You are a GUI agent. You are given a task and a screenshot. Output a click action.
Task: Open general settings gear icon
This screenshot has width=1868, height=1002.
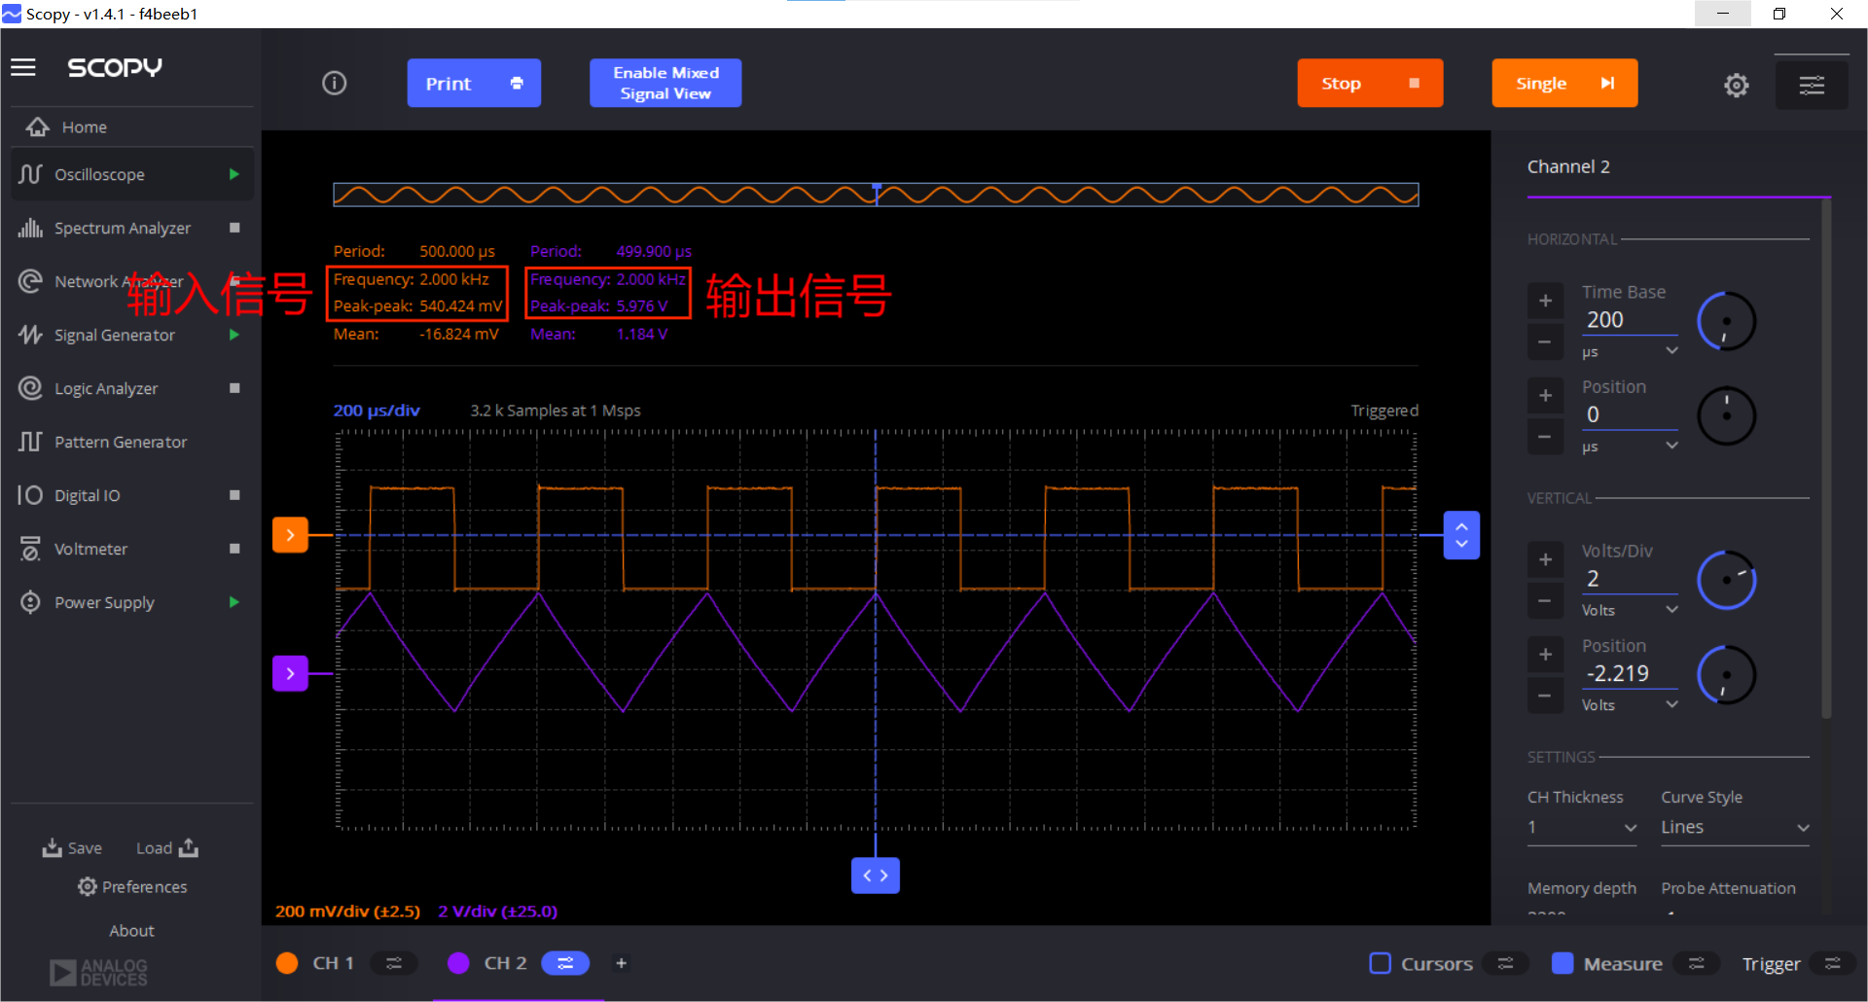1736,85
